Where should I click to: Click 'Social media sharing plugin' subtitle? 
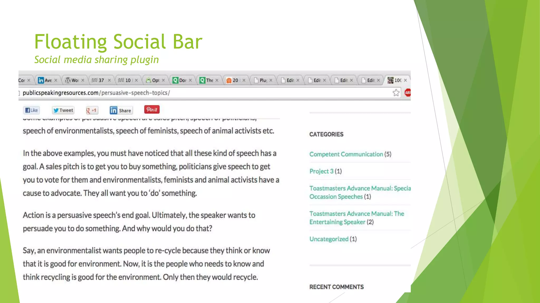(97, 60)
